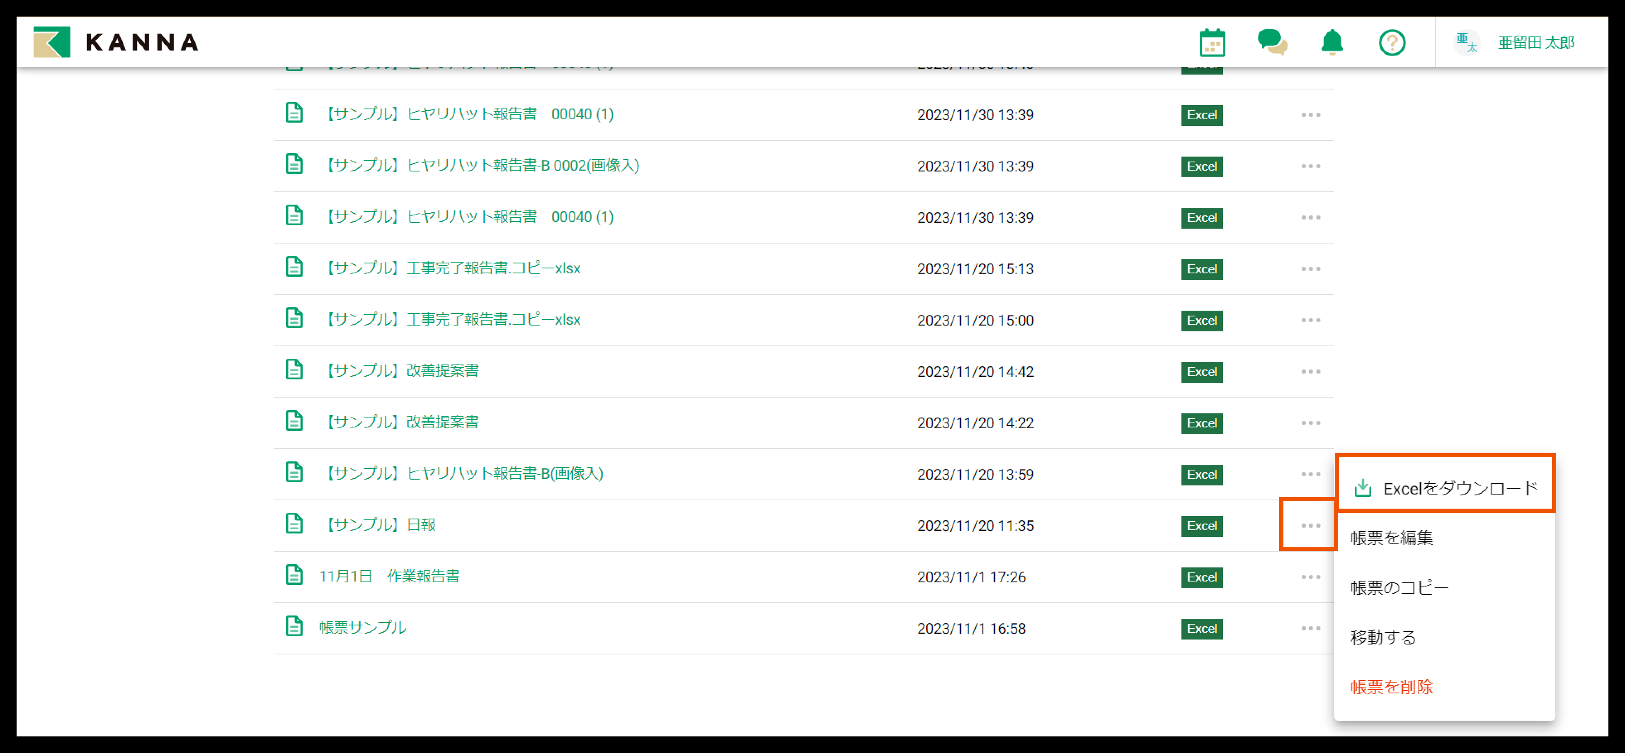This screenshot has width=1625, height=753.
Task: Choose 移動する in the context menu
Action: pos(1383,638)
